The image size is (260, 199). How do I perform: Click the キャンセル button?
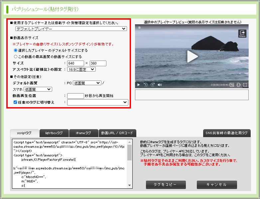(217, 185)
